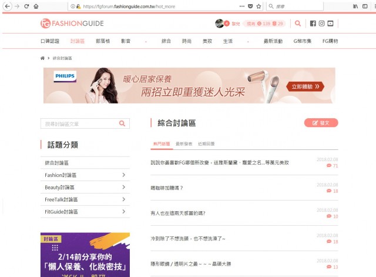The height and width of the screenshot is (277, 376).
Task: Expand the Beauty討論區 category
Action: [123, 187]
